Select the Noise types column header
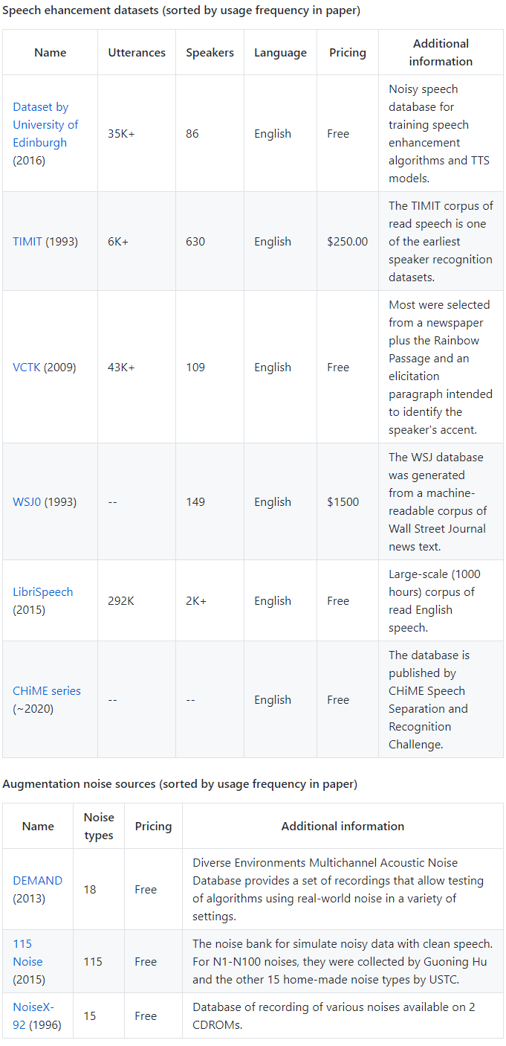506x1046 pixels. coord(99,827)
